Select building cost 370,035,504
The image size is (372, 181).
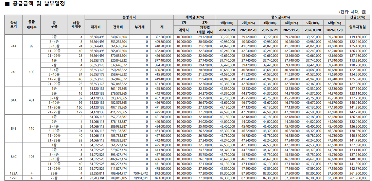(118, 55)
